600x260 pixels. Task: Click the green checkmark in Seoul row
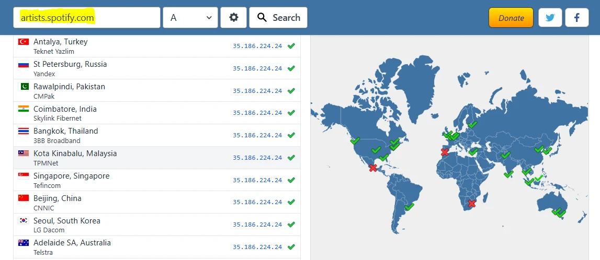pyautogui.click(x=291, y=224)
